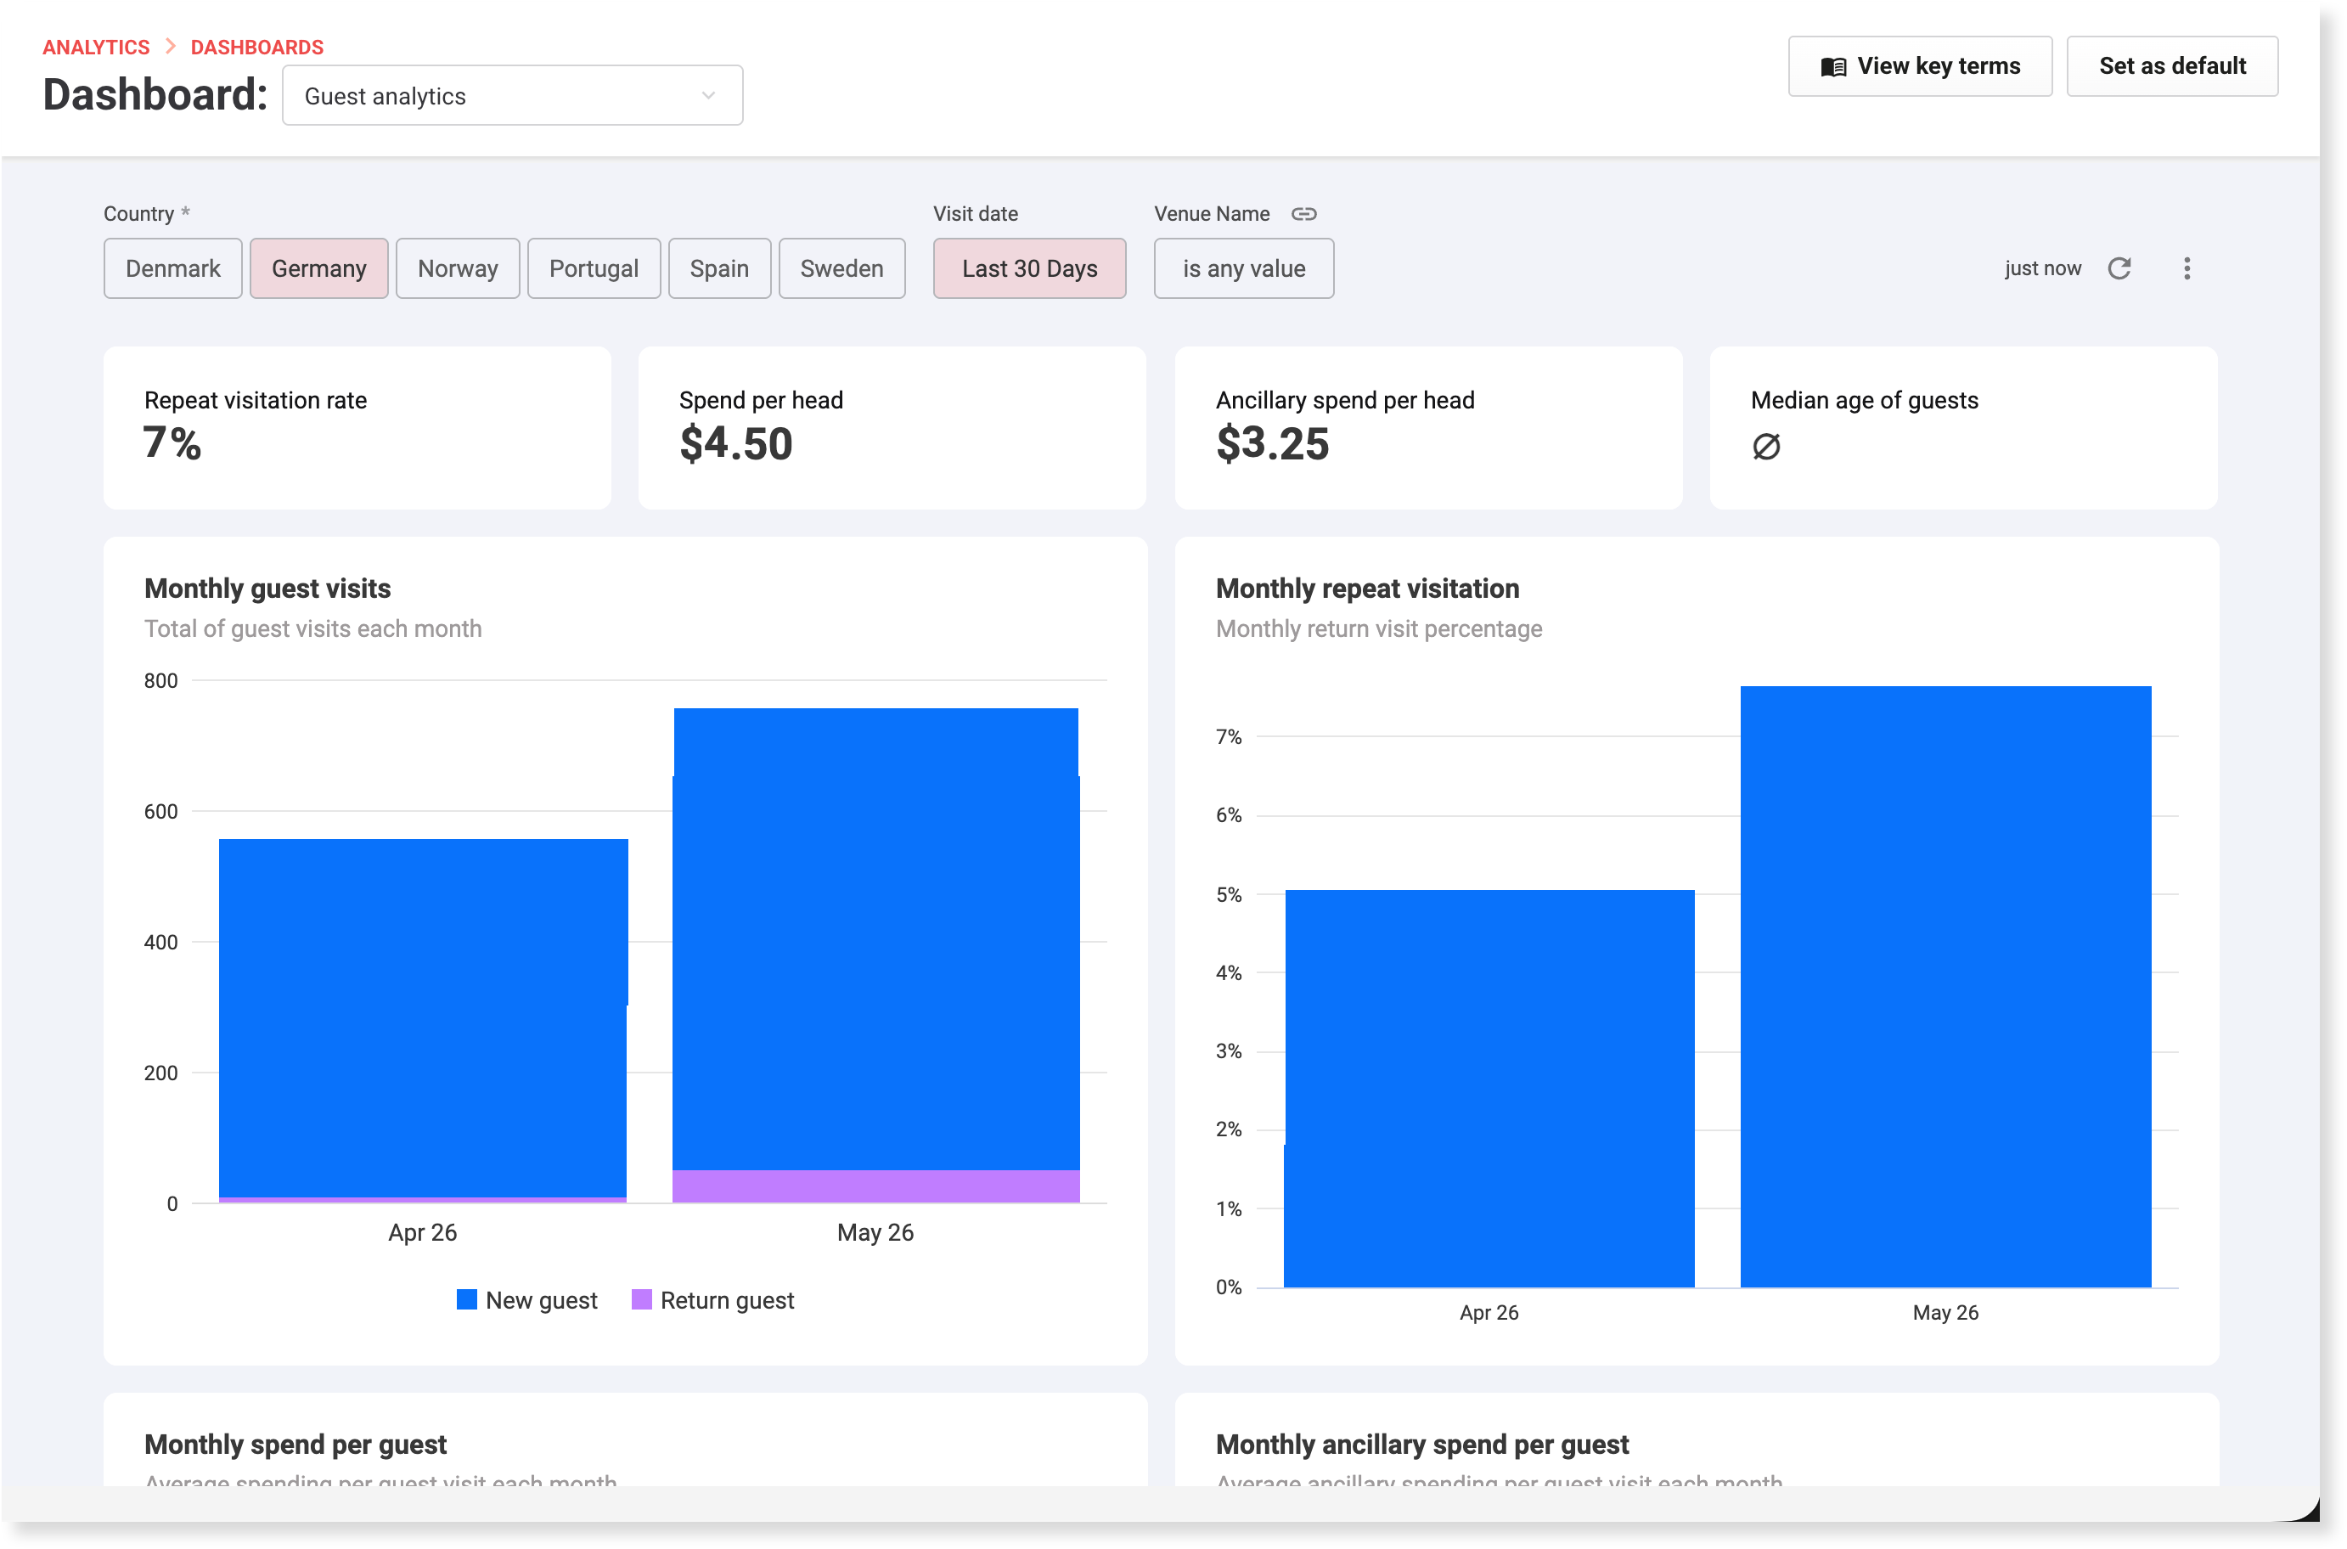Click the 'just now' refresh timestamp
Image resolution: width=2347 pixels, height=1549 pixels.
[2043, 268]
